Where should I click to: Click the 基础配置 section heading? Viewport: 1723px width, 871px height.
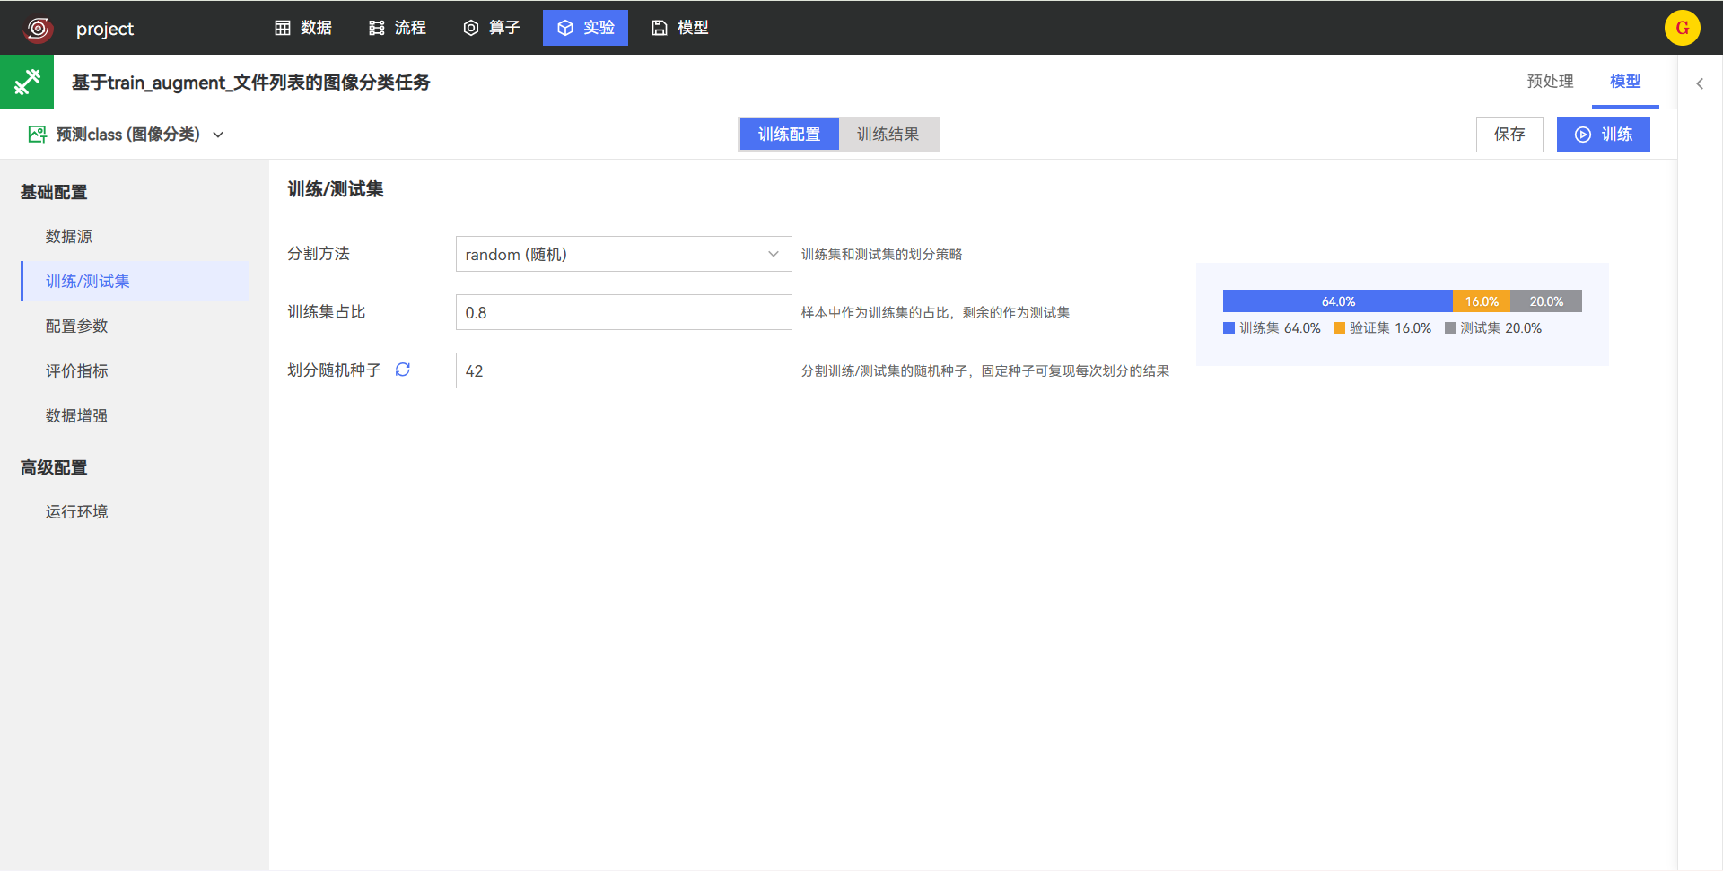(x=54, y=192)
